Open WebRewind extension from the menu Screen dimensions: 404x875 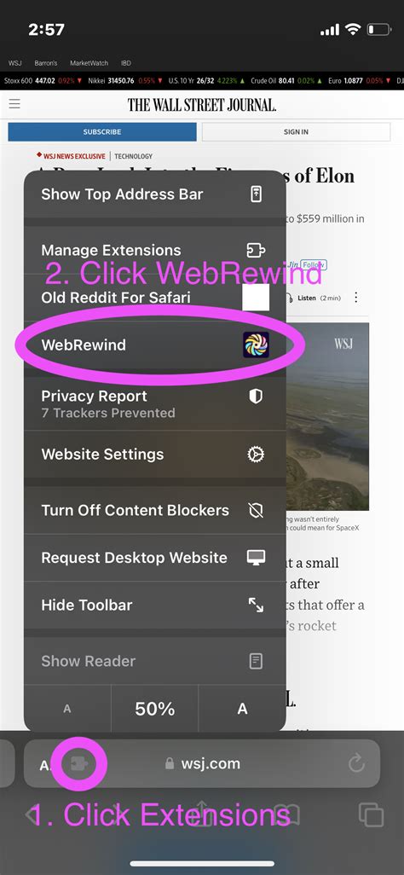[155, 345]
